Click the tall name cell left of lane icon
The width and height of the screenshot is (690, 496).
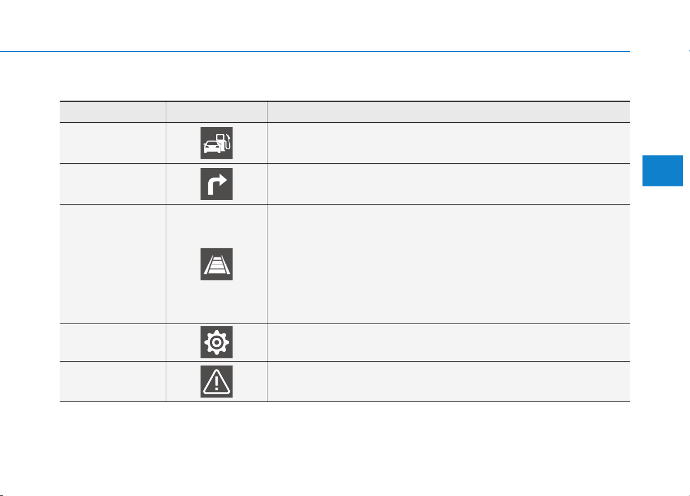point(113,264)
